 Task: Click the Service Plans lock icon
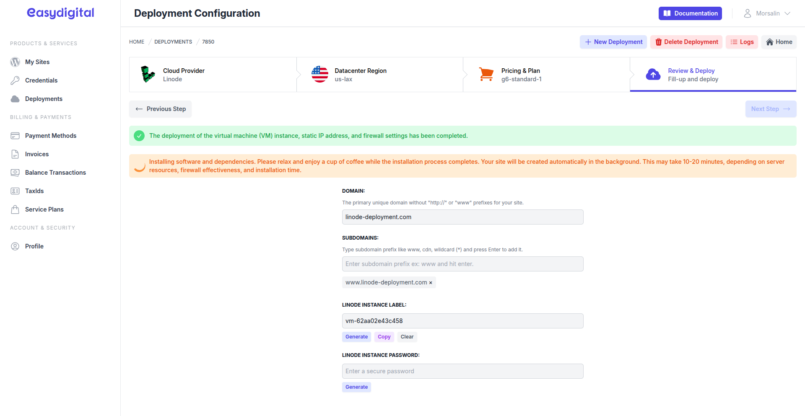click(15, 209)
